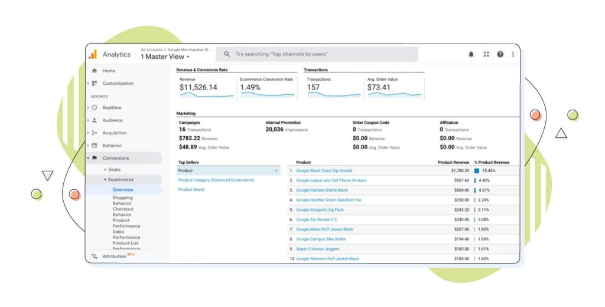This screenshot has width=605, height=307.
Task: Click the Revenue $11,526.14 metric card
Action: tap(206, 88)
